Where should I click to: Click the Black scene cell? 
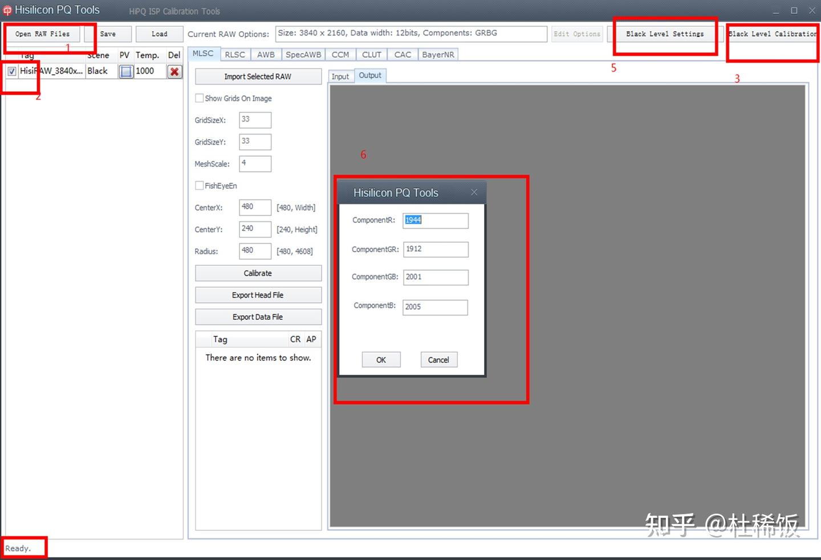click(x=101, y=71)
